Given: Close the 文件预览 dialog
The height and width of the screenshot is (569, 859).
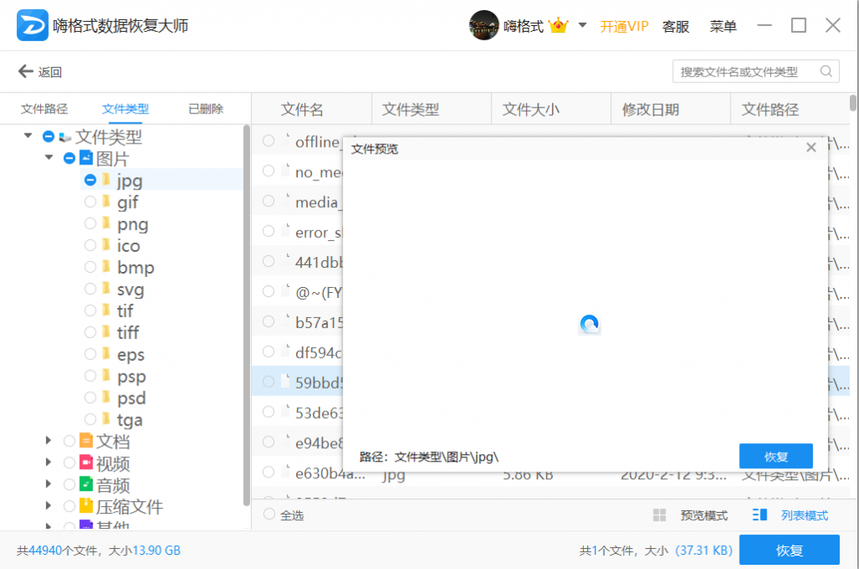Looking at the screenshot, I should pyautogui.click(x=811, y=148).
